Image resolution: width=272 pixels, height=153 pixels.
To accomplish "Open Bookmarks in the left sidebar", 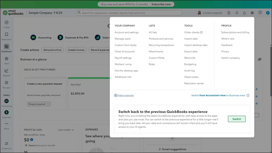I will [7, 35].
